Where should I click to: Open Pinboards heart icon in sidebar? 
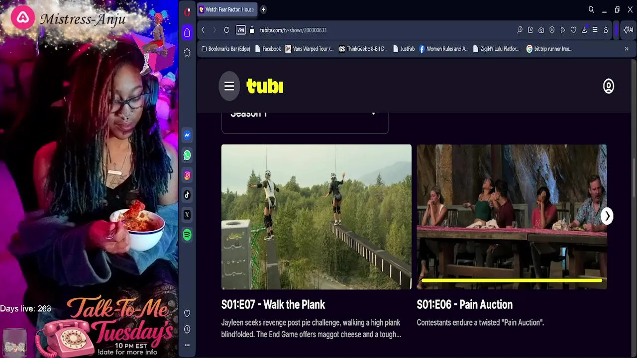click(187, 313)
